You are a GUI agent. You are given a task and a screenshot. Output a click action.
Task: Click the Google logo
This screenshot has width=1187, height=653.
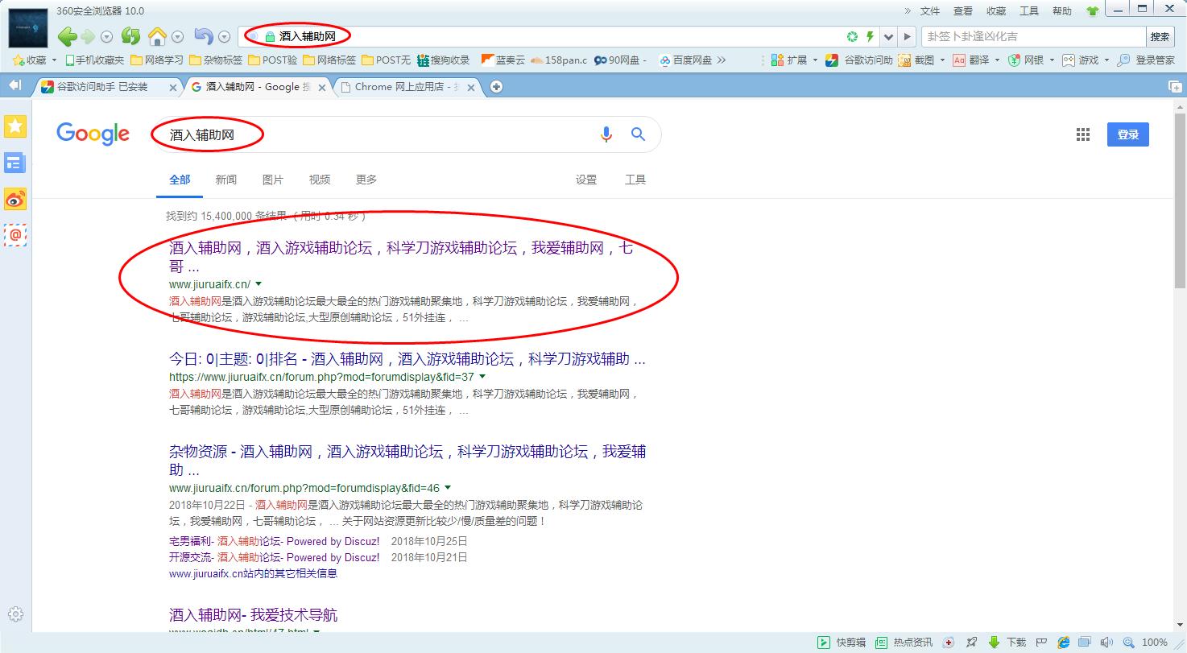[x=93, y=134]
